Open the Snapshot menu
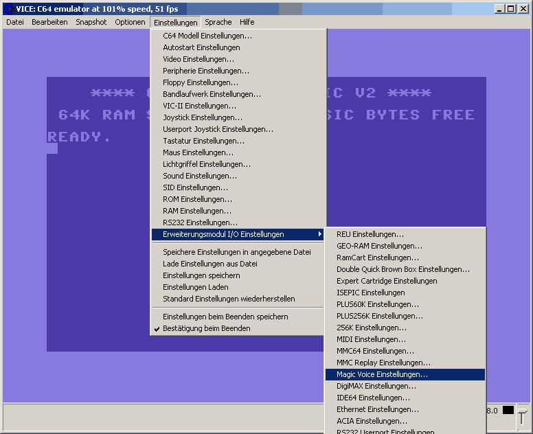Viewport: 533px width, 434px height. click(91, 22)
